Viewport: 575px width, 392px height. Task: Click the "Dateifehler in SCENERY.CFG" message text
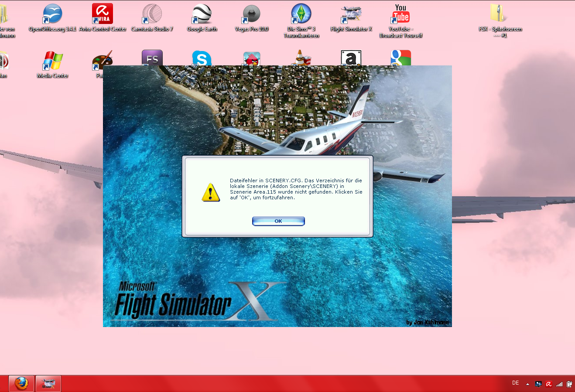(296, 189)
